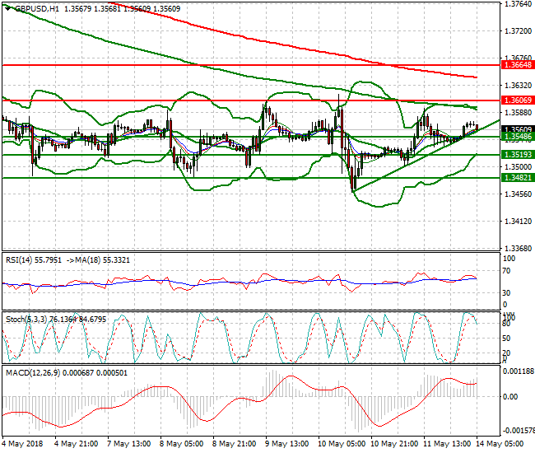This screenshot has width=535, height=453.
Task: Click the RSI 30 level axis label
Action: pos(507,293)
